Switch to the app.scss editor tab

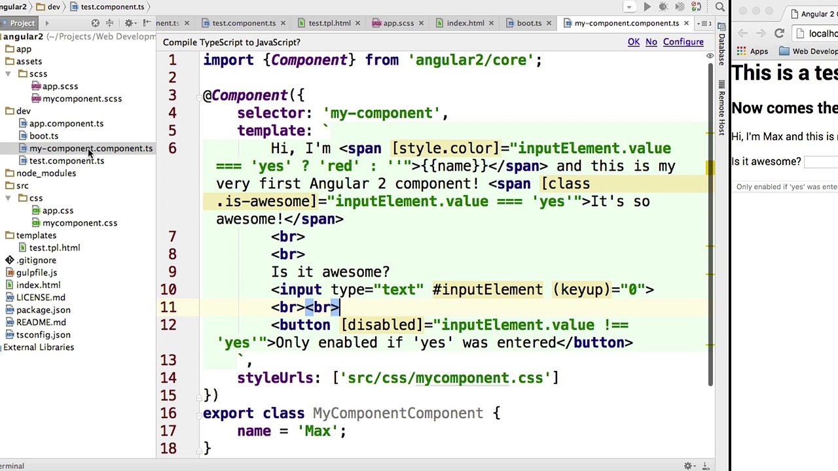point(398,23)
